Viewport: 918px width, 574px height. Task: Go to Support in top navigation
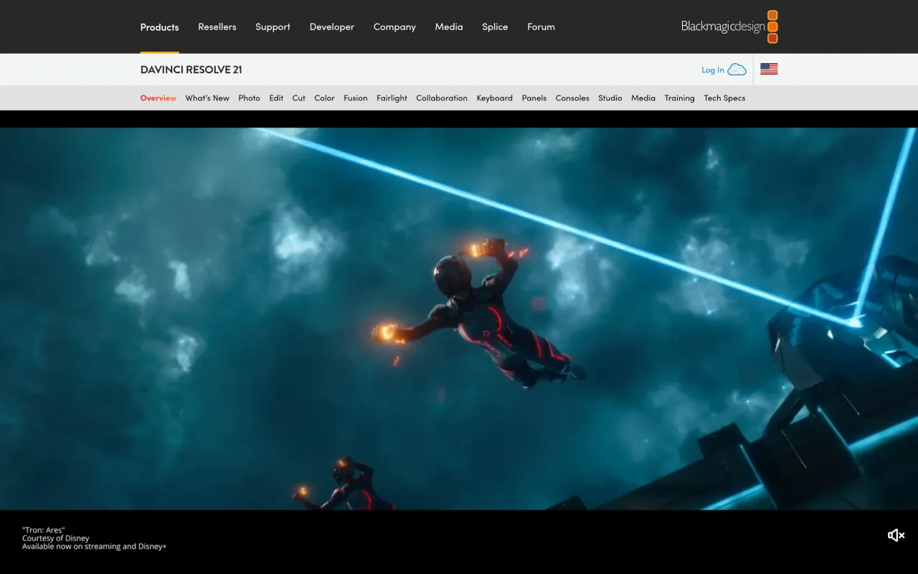pyautogui.click(x=273, y=27)
